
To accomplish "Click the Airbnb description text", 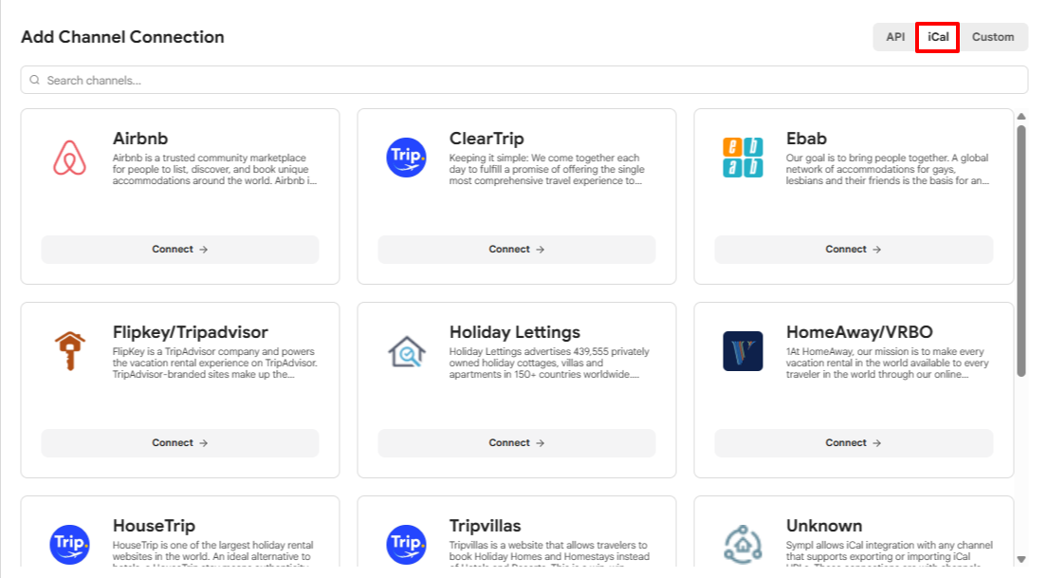I will click(214, 170).
